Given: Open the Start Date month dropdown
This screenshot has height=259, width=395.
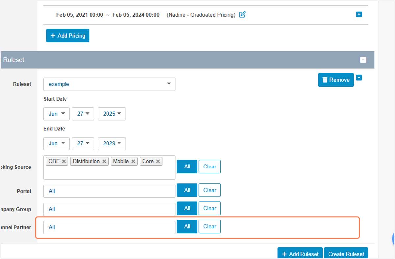Looking at the screenshot, I should [57, 114].
